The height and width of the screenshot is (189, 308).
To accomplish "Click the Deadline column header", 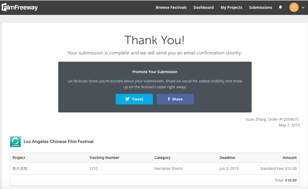I will click(x=227, y=158).
